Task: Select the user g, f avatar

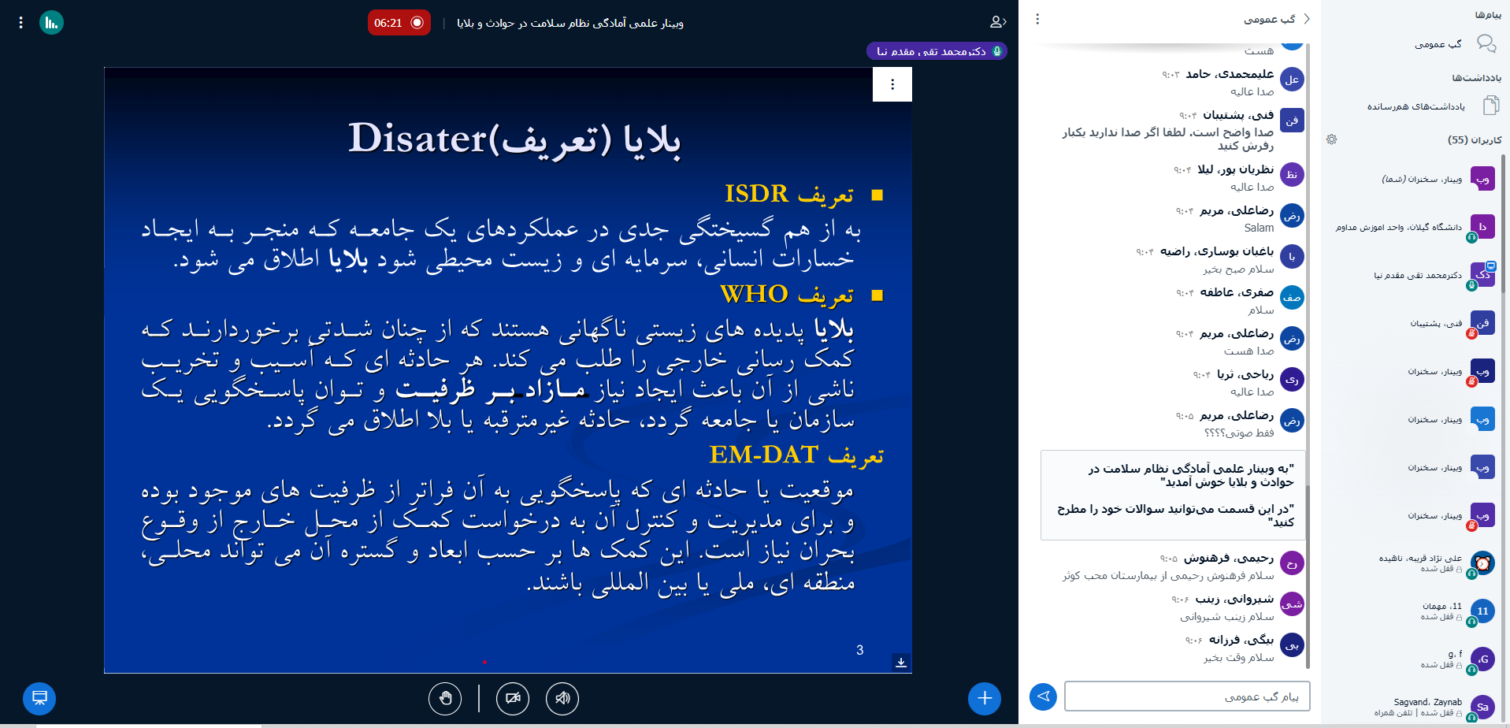Action: coord(1482,659)
